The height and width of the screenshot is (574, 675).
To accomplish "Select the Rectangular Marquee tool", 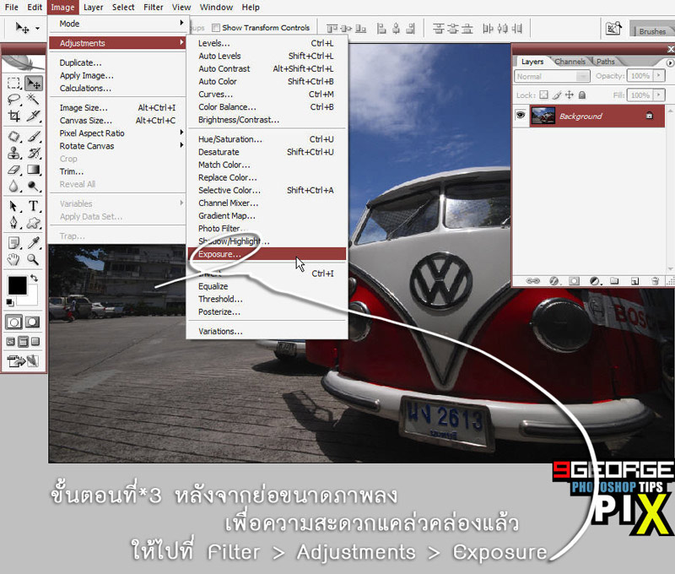I will (13, 83).
